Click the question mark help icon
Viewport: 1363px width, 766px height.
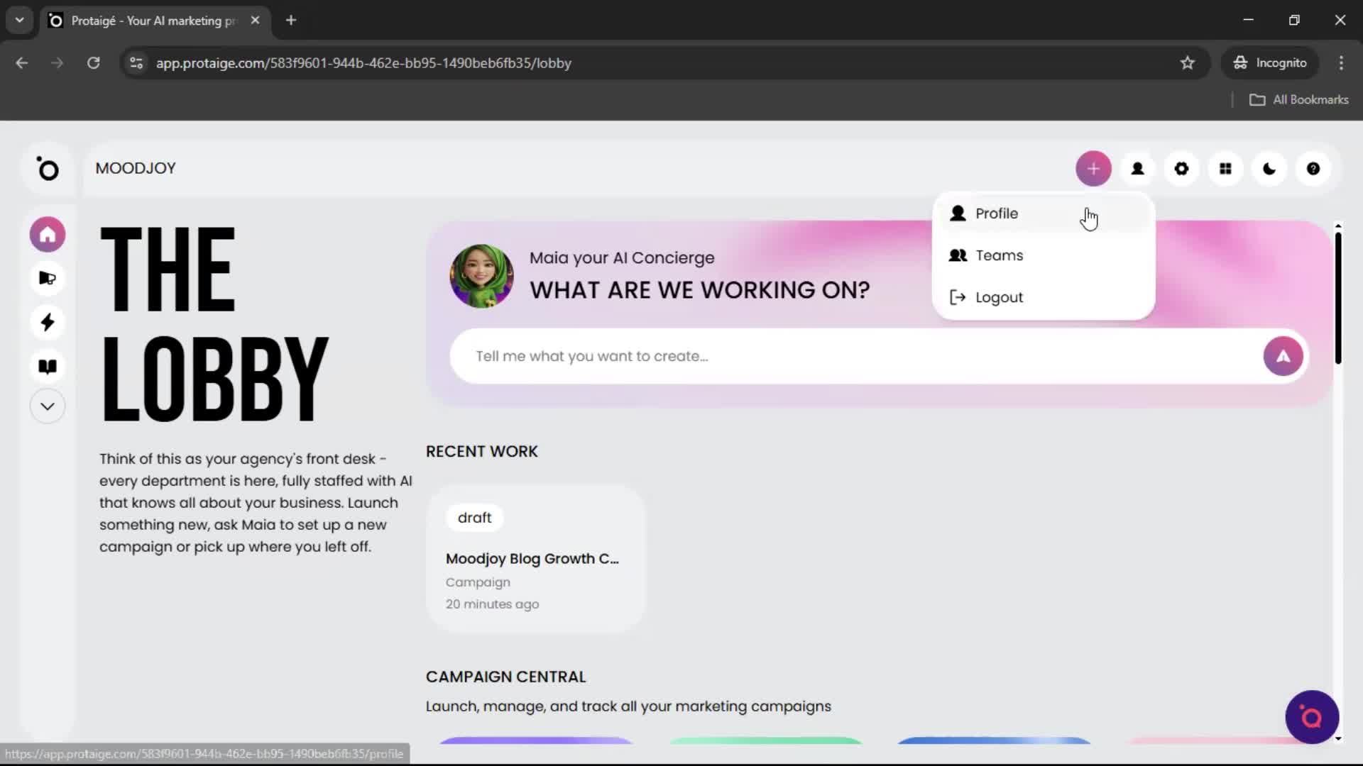[1313, 169]
